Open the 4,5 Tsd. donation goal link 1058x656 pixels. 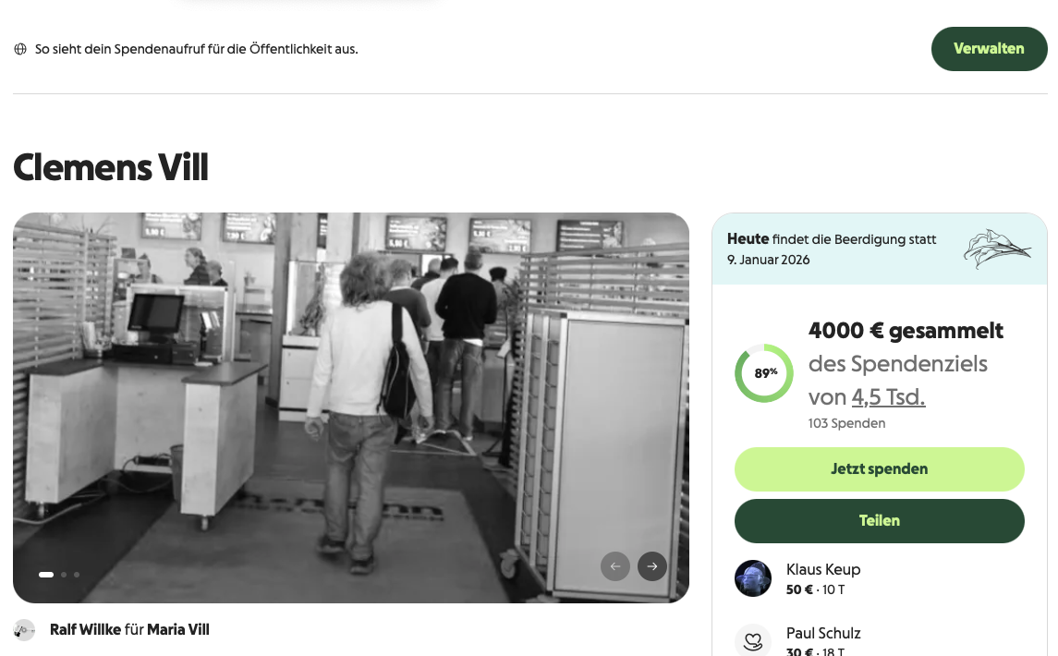coord(888,397)
